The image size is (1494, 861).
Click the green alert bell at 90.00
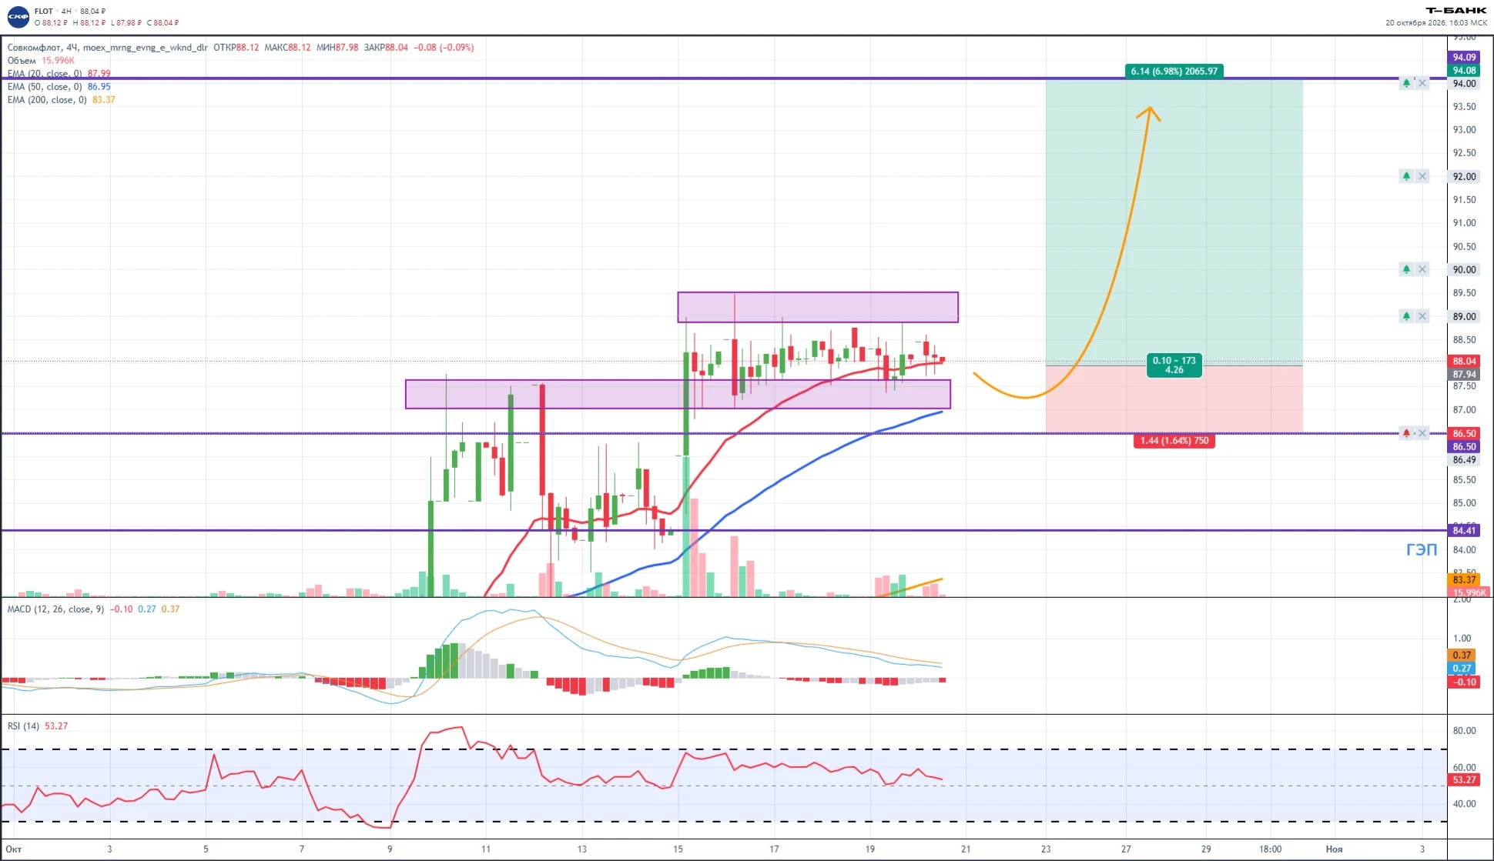[x=1406, y=269]
